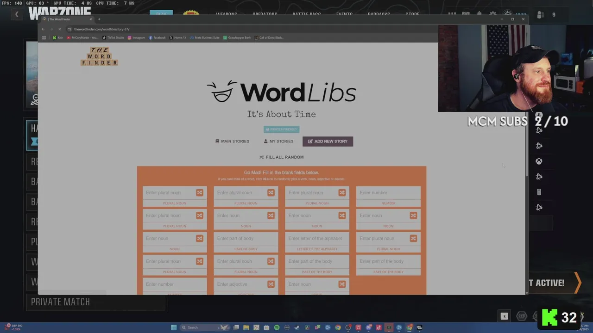This screenshot has width=593, height=333.
Task: Click Warzone back arrow at top
Action: [x=17, y=14]
